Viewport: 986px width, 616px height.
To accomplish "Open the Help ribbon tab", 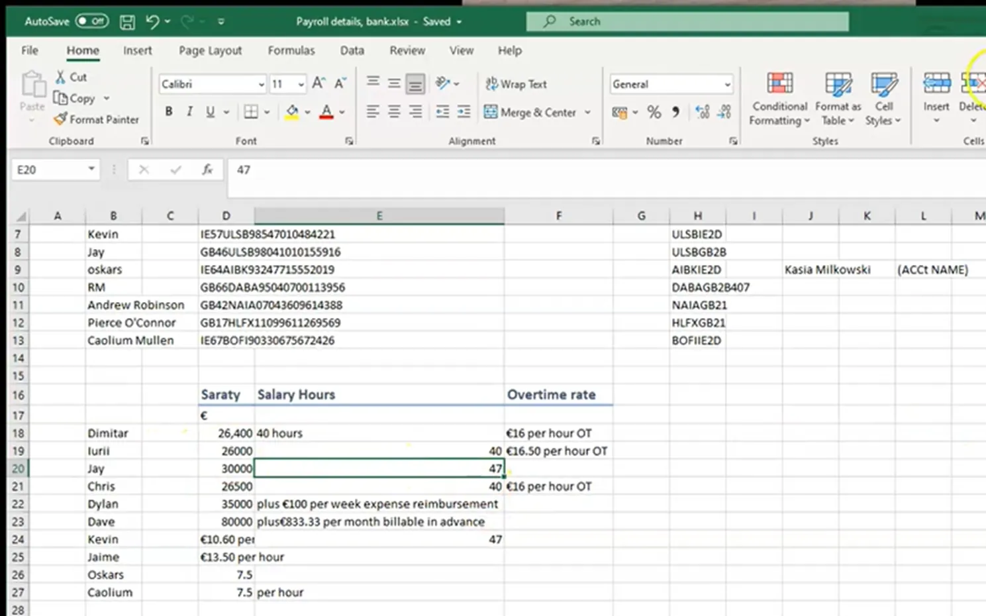I will [510, 50].
